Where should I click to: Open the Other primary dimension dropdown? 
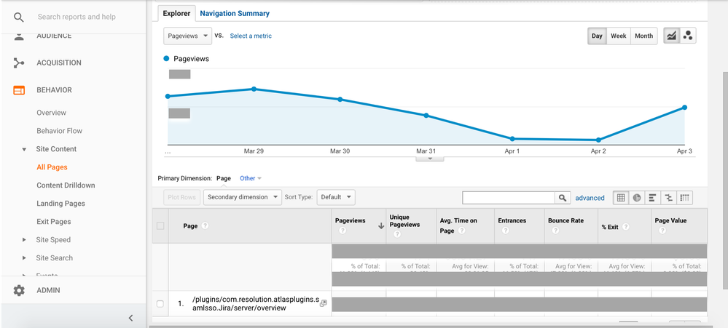251,178
